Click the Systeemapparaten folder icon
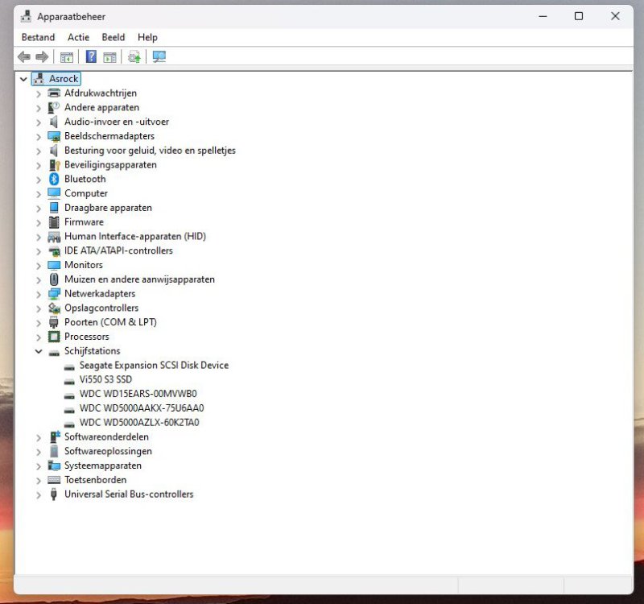644x604 pixels. [x=54, y=465]
